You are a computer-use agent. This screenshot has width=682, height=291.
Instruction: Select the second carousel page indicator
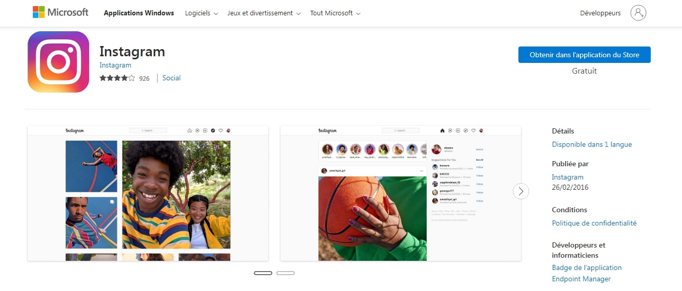click(286, 273)
